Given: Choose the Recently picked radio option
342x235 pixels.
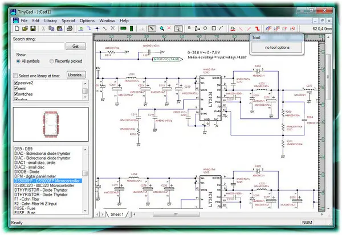Looking at the screenshot, I should click(52, 61).
